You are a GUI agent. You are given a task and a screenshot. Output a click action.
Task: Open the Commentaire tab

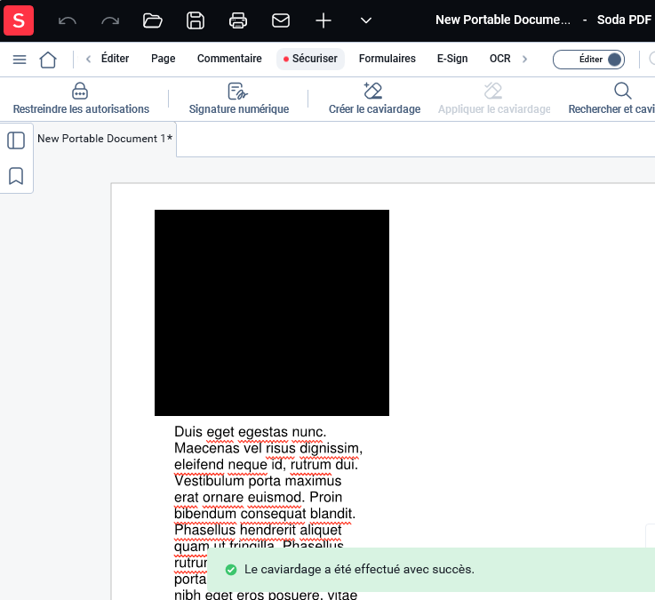229,59
